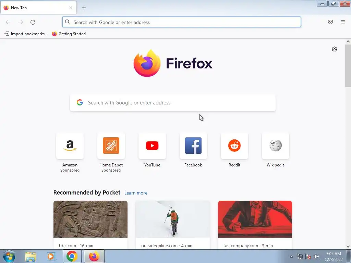351x263 pixels.
Task: Open a new tab with plus button
Action: (x=84, y=8)
